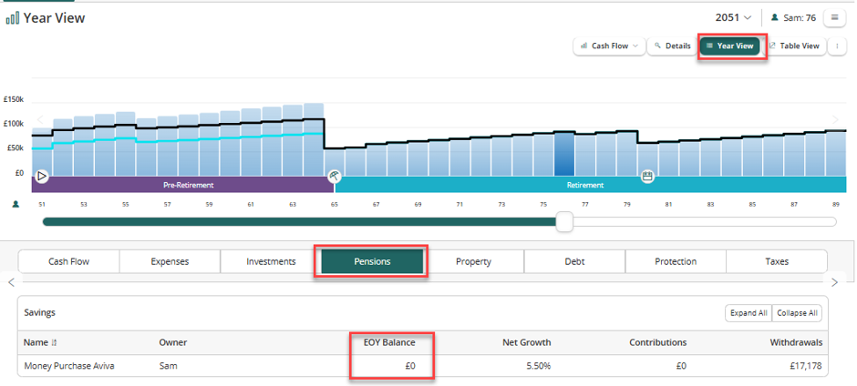Open the hamburger menu beside Sam: 76
Viewport: 857px width, 386px height.
click(834, 17)
